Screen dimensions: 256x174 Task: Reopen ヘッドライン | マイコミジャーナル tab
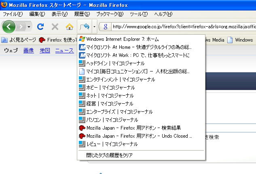(x=141, y=63)
